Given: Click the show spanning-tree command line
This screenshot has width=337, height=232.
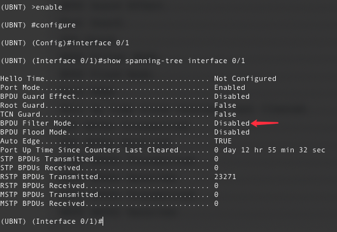Looking at the screenshot, I should [123, 61].
